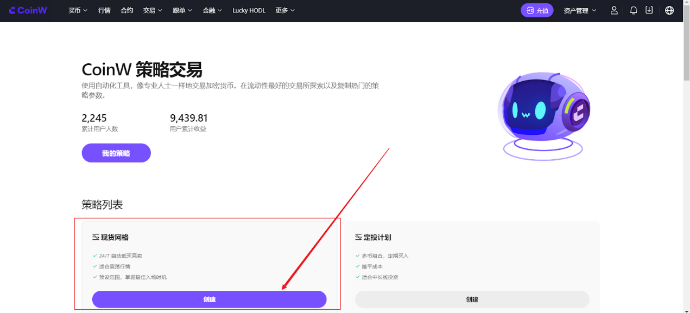690x313 pixels.
Task: Click the 充值 deposit button
Action: point(537,10)
